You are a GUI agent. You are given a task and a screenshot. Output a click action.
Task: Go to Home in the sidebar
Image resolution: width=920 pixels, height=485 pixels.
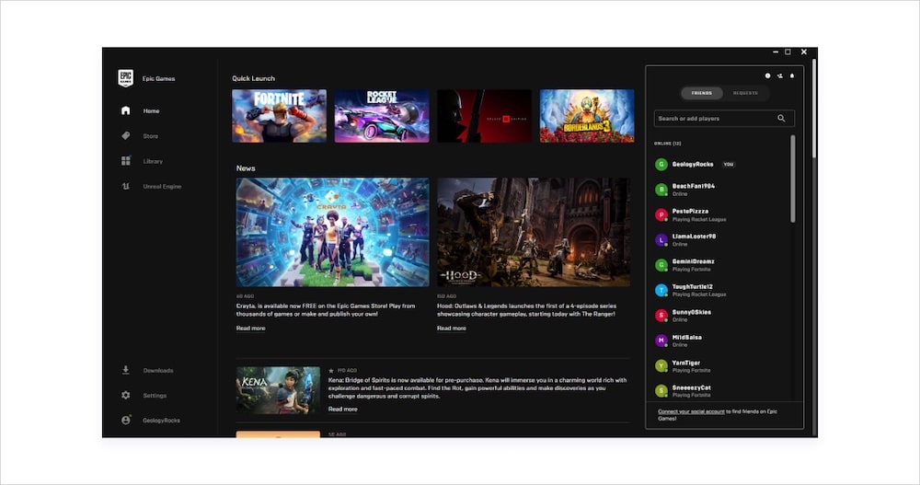tap(152, 111)
